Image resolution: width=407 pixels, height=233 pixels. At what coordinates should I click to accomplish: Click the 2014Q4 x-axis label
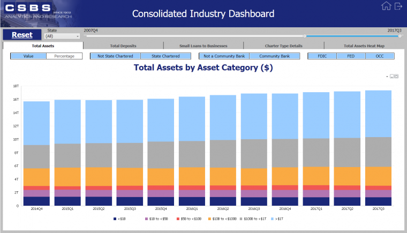point(36,209)
